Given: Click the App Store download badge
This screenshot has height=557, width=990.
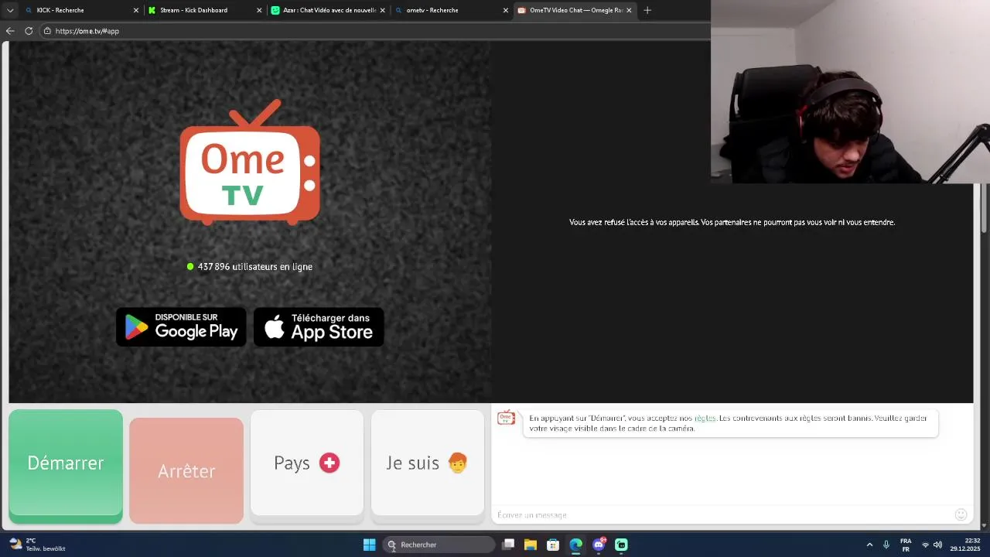Looking at the screenshot, I should (x=319, y=326).
